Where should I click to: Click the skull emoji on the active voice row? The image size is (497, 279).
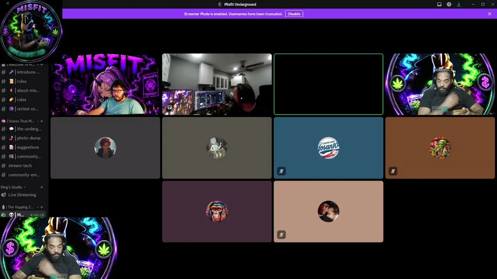coord(11,215)
